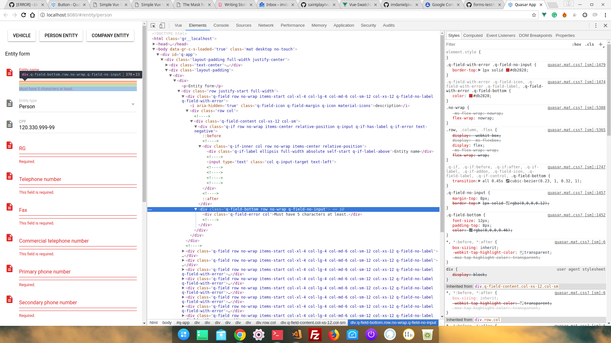Open the quasar.mat.css [sm]:5388 stylesheet link
This screenshot has height=343, width=611.
576,107
